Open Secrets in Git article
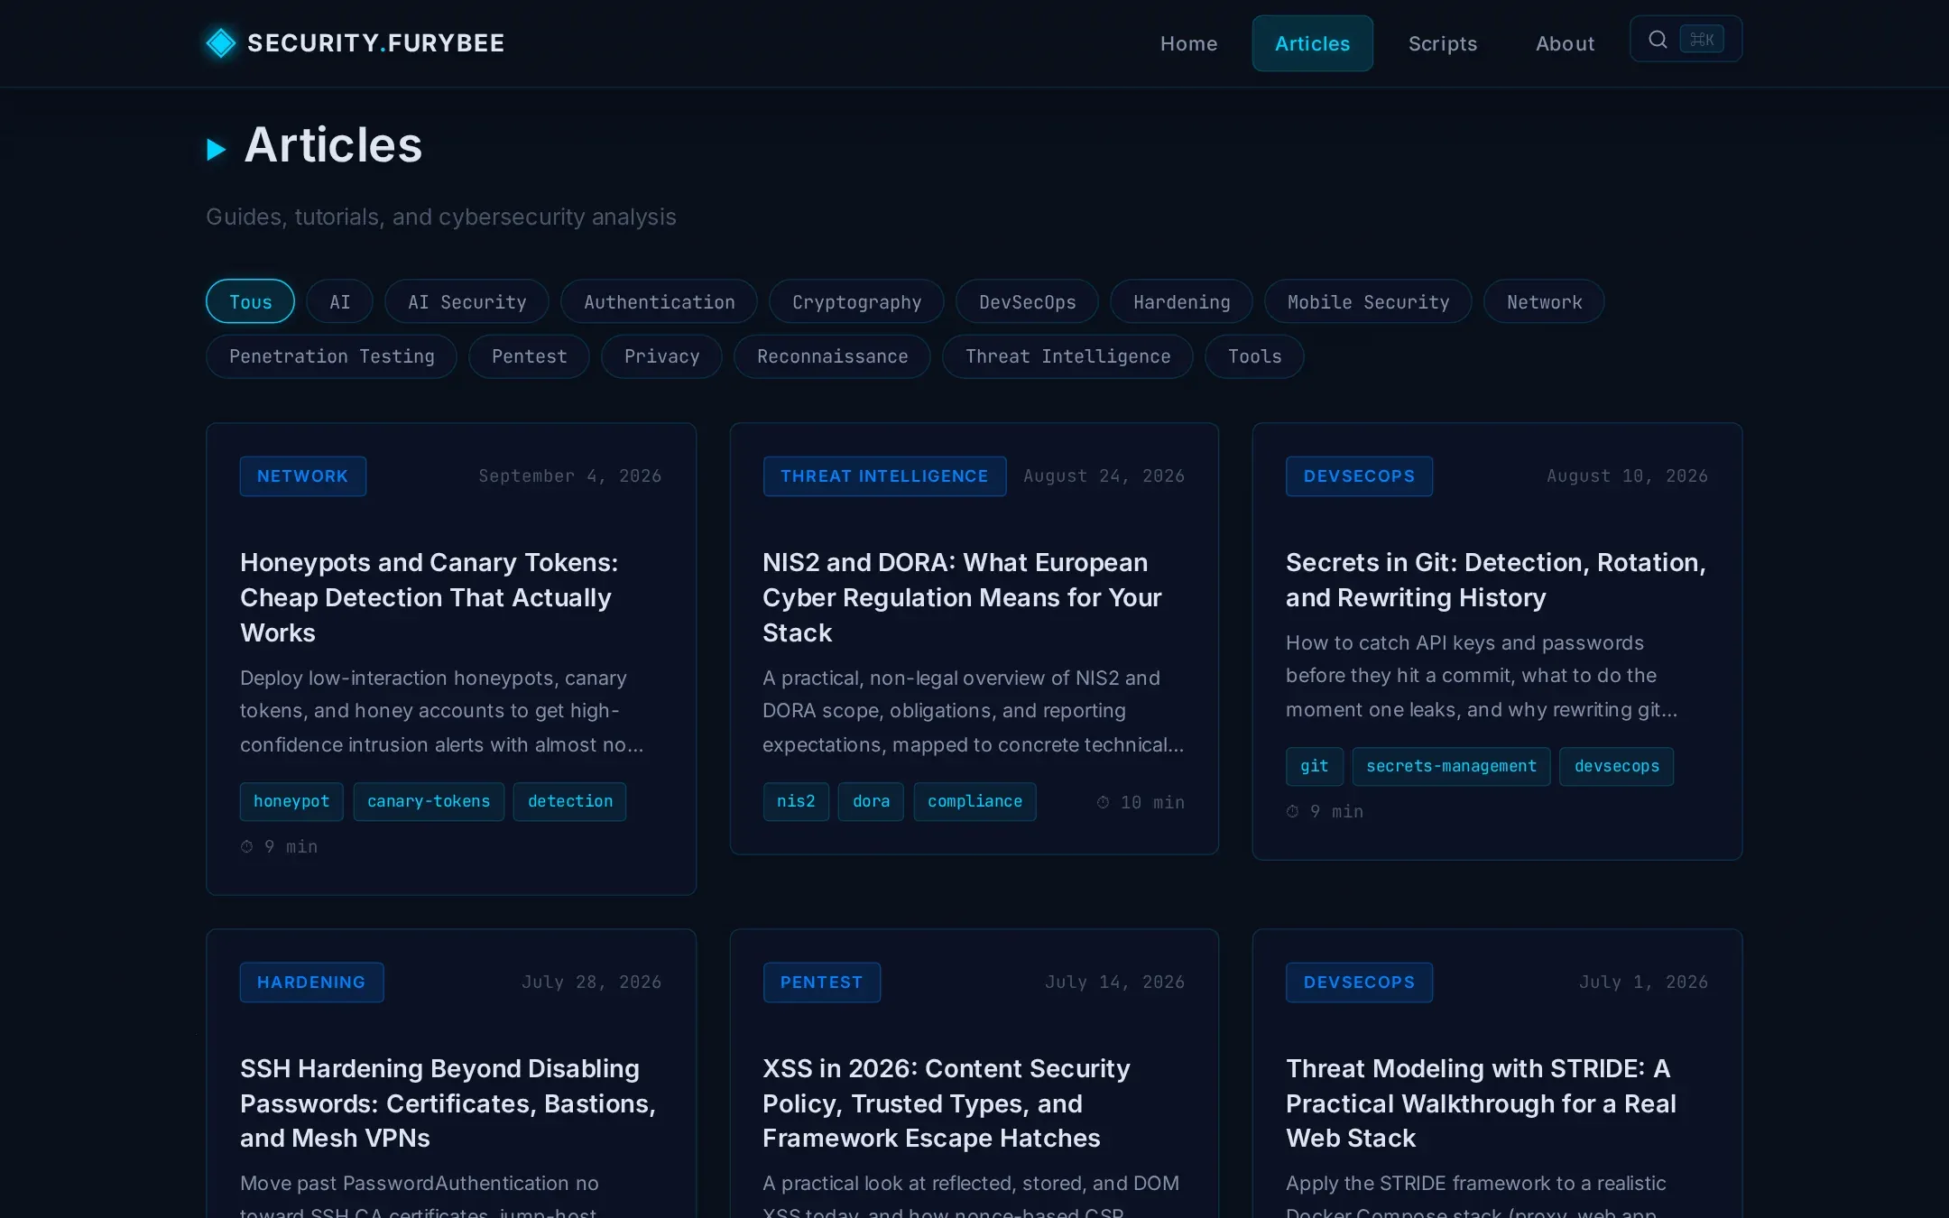Image resolution: width=1949 pixels, height=1218 pixels. coord(1495,580)
